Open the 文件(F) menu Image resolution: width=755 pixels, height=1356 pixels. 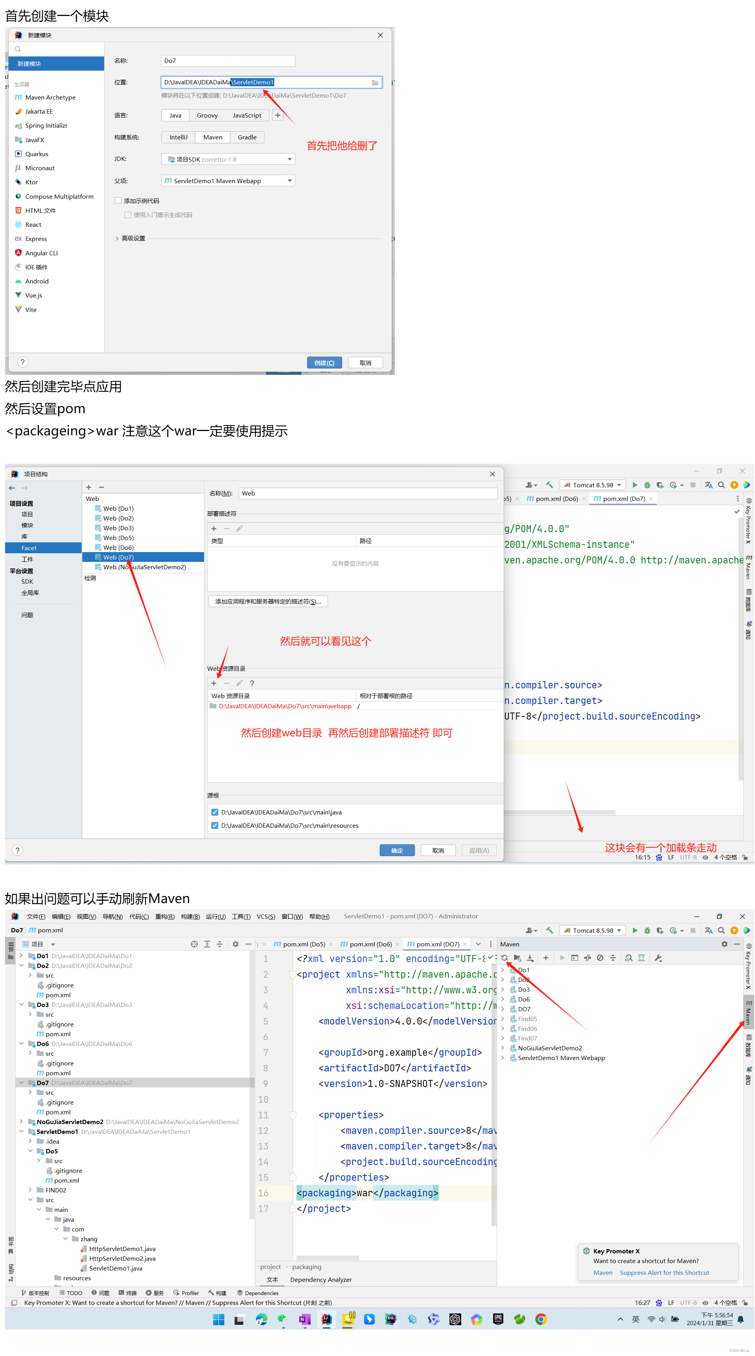coord(36,916)
